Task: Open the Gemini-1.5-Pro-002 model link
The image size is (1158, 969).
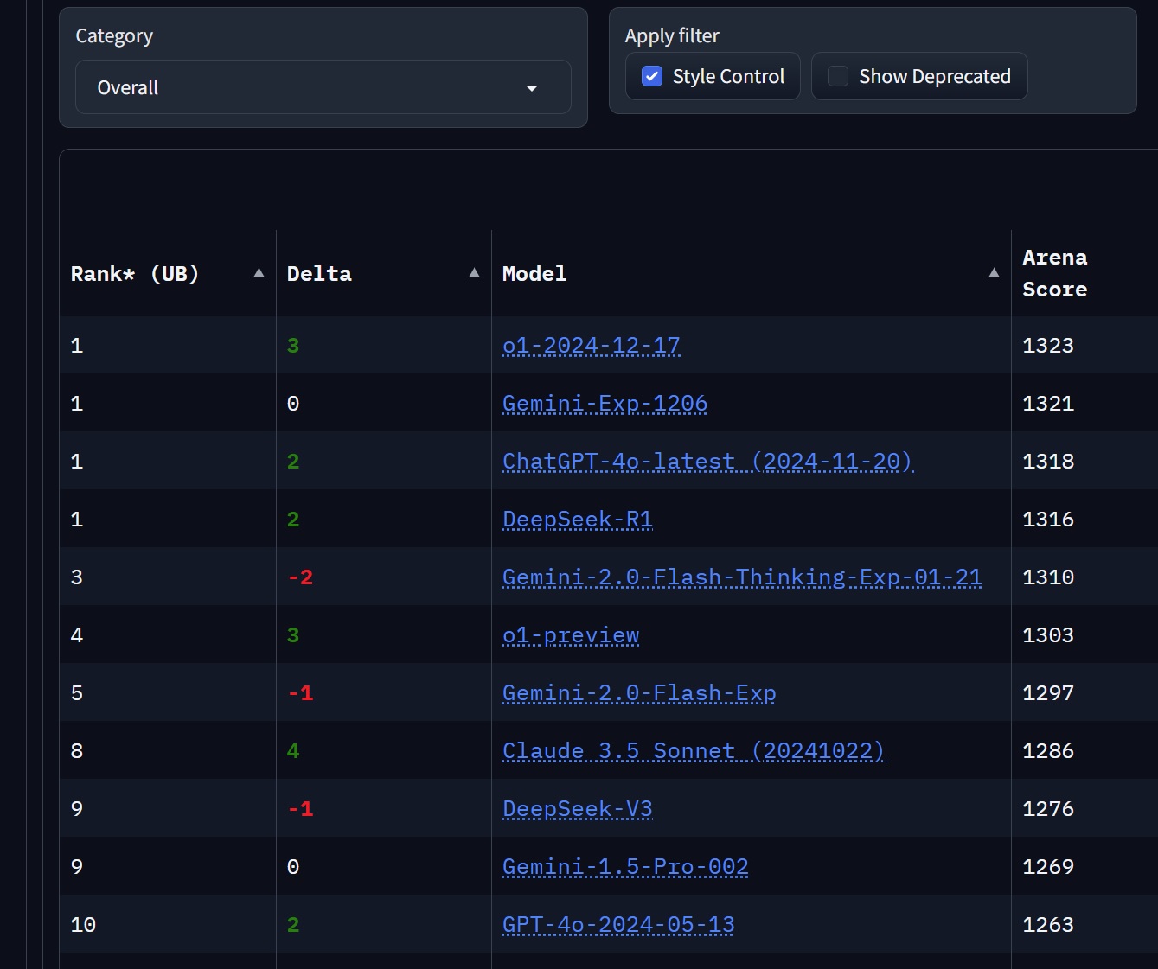Action: pos(625,867)
